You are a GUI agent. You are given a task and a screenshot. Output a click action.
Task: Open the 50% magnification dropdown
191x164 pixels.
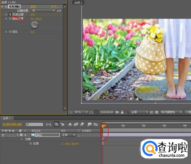[x=81, y=112]
